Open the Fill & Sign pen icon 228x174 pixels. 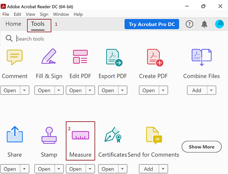coord(49,56)
